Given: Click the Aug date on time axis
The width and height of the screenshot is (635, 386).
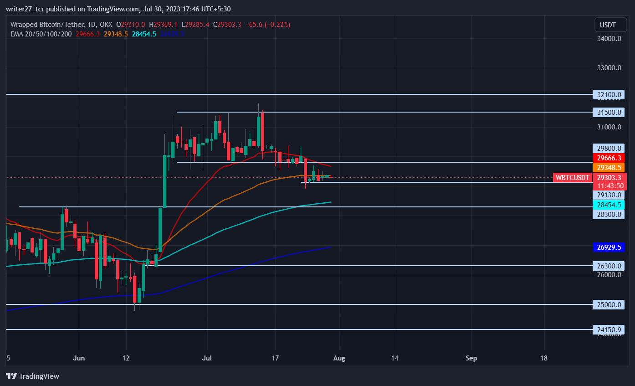Looking at the screenshot, I should 339,358.
